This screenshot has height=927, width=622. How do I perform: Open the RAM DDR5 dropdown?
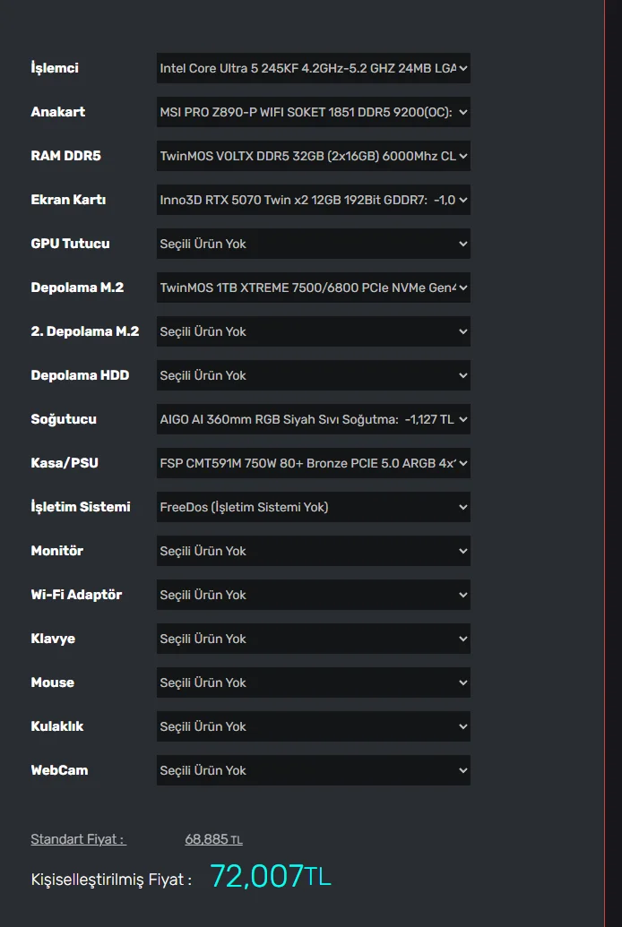click(x=313, y=156)
